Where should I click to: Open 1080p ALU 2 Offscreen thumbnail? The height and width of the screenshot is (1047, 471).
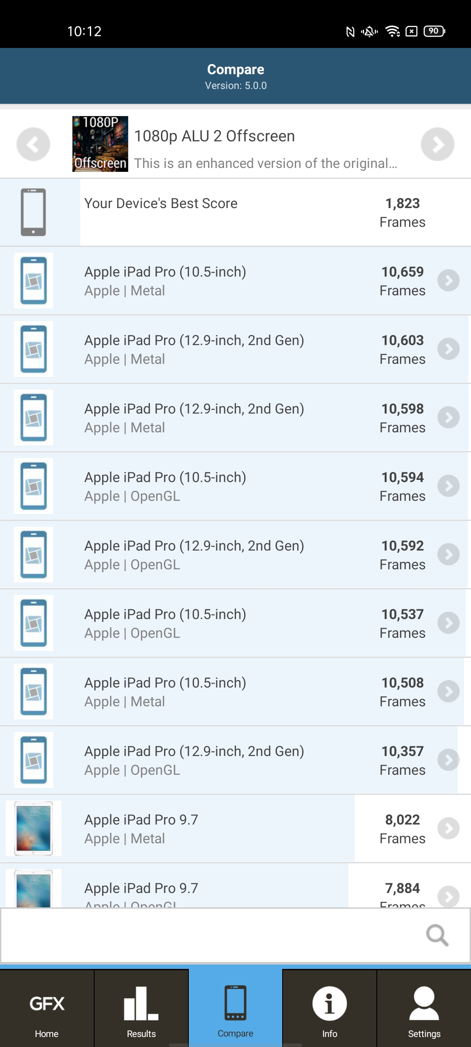pos(100,144)
